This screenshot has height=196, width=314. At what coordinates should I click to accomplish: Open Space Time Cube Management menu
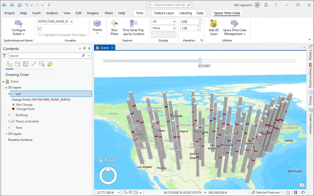[x=234, y=27]
